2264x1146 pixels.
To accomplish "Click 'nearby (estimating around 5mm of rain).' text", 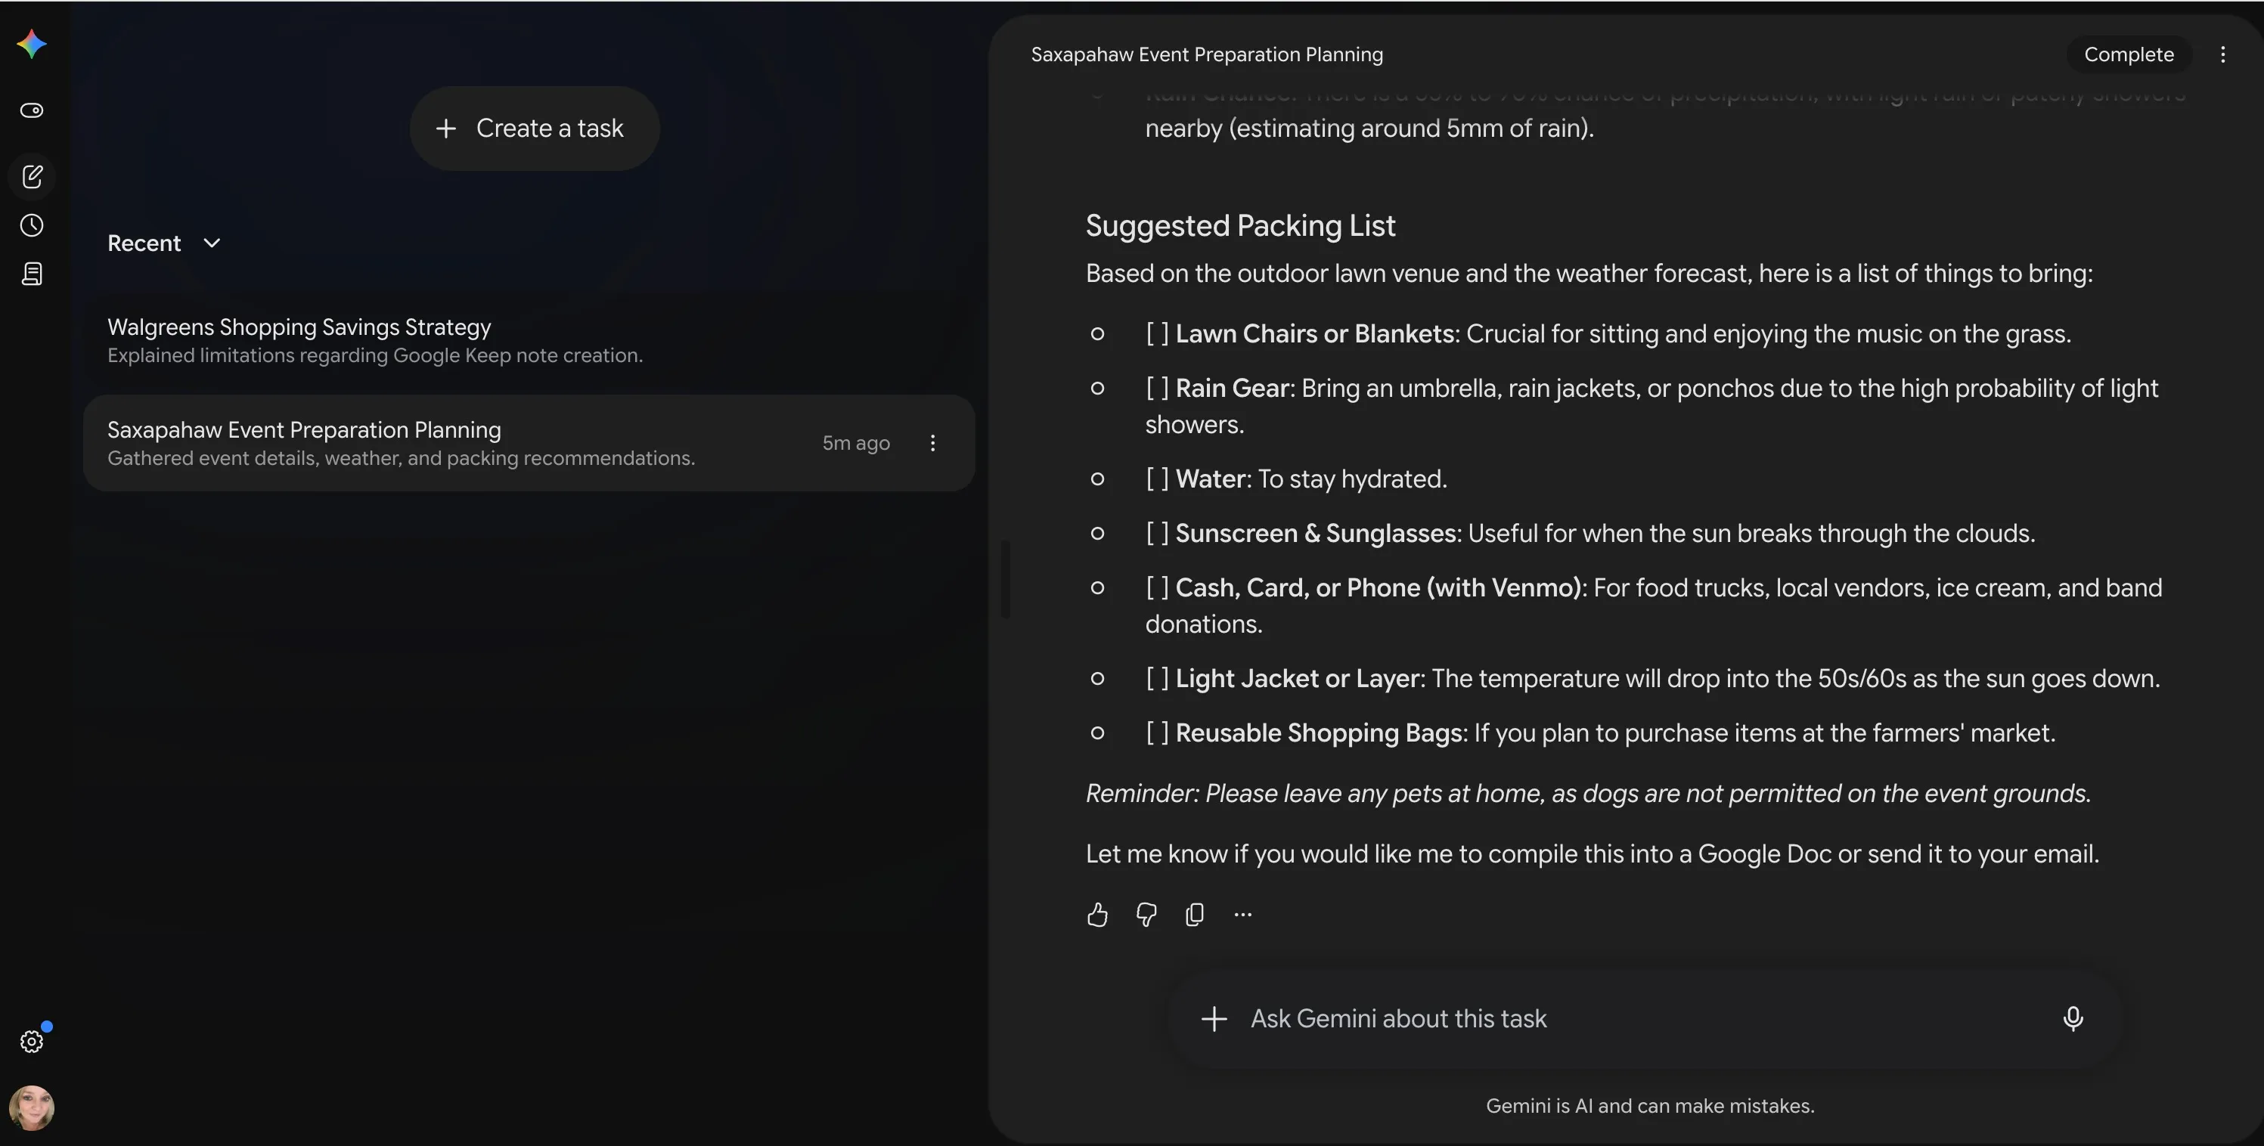I will coord(1369,129).
